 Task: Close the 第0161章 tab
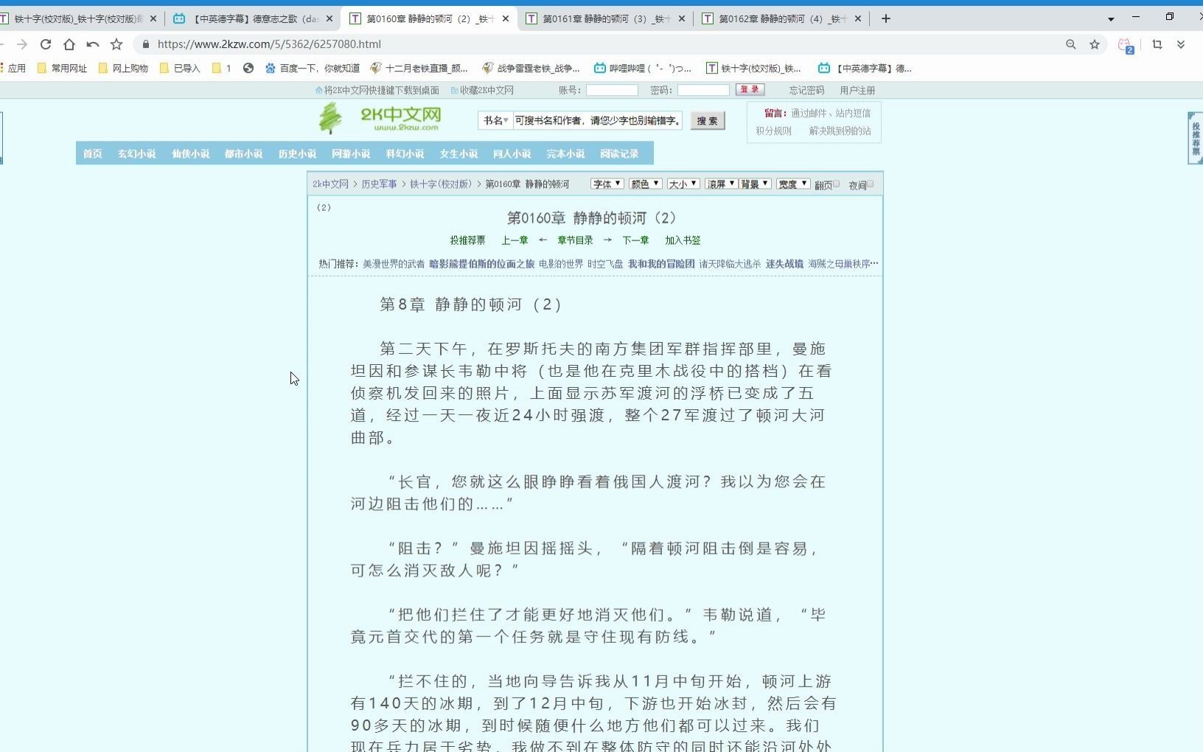click(x=682, y=18)
